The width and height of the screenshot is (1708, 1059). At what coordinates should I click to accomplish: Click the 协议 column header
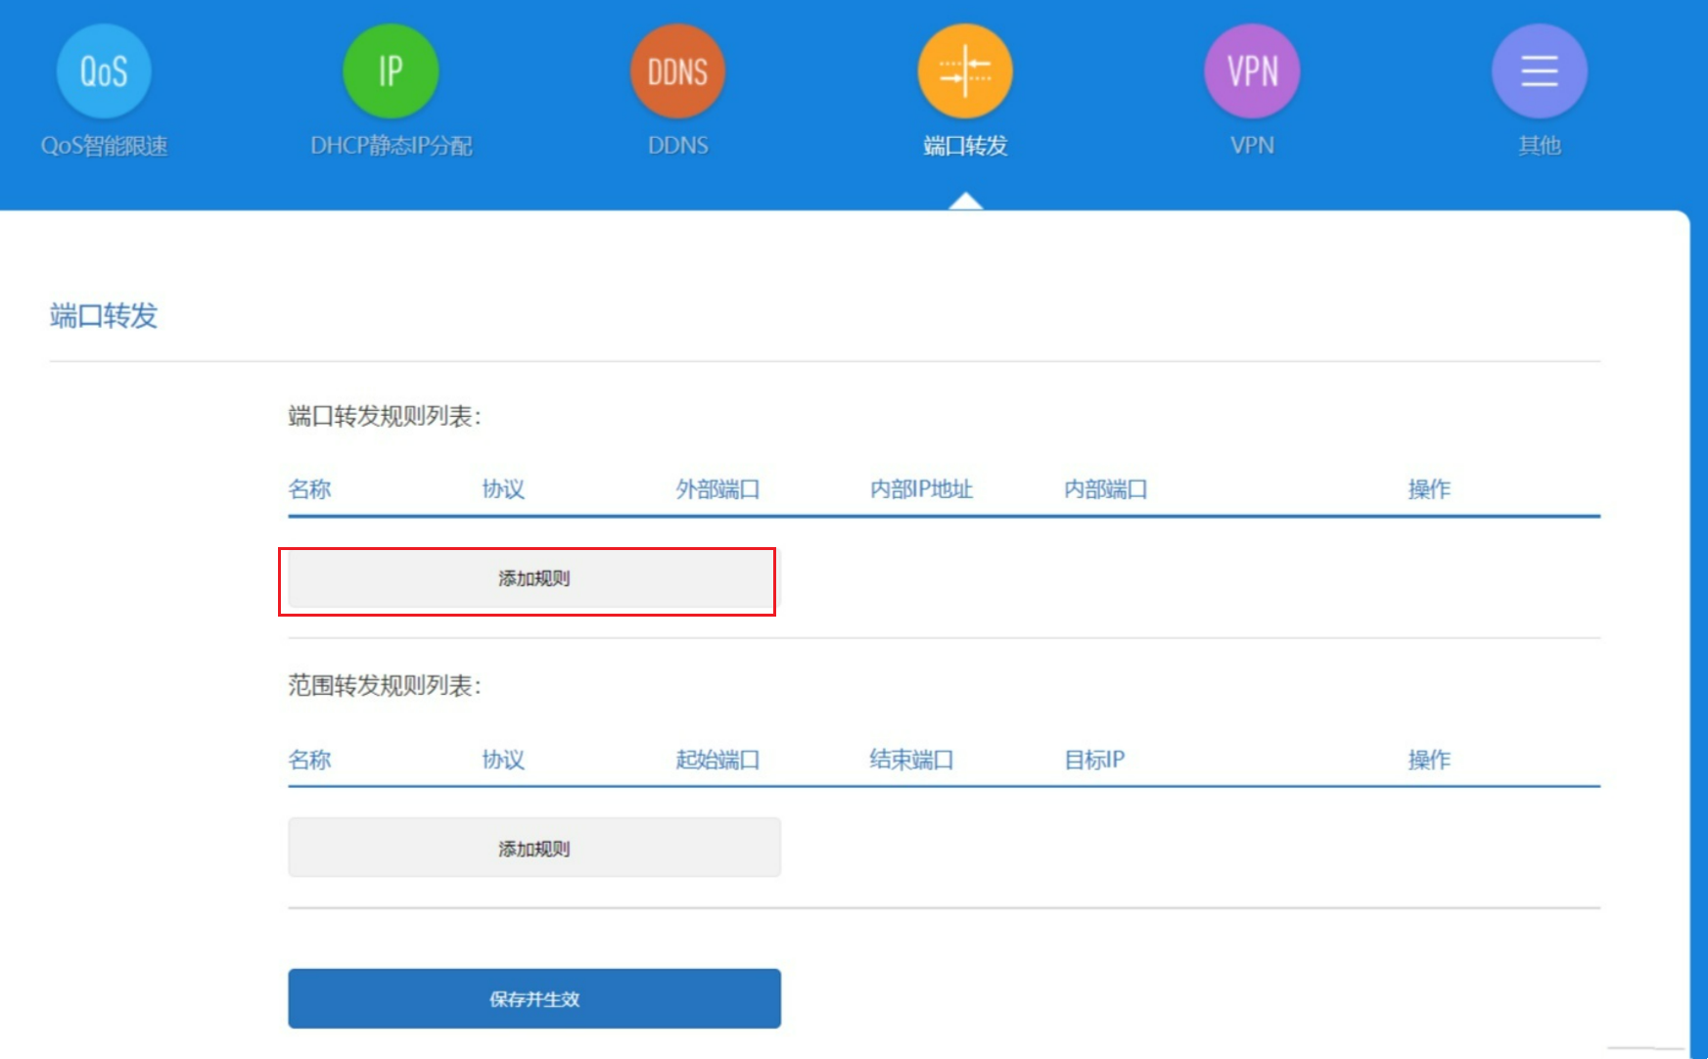502,489
